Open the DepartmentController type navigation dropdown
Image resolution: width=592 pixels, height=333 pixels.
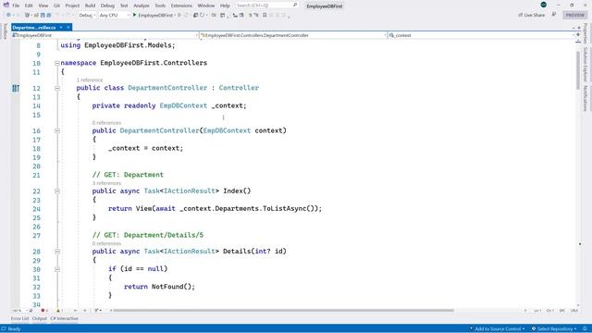tap(293, 35)
